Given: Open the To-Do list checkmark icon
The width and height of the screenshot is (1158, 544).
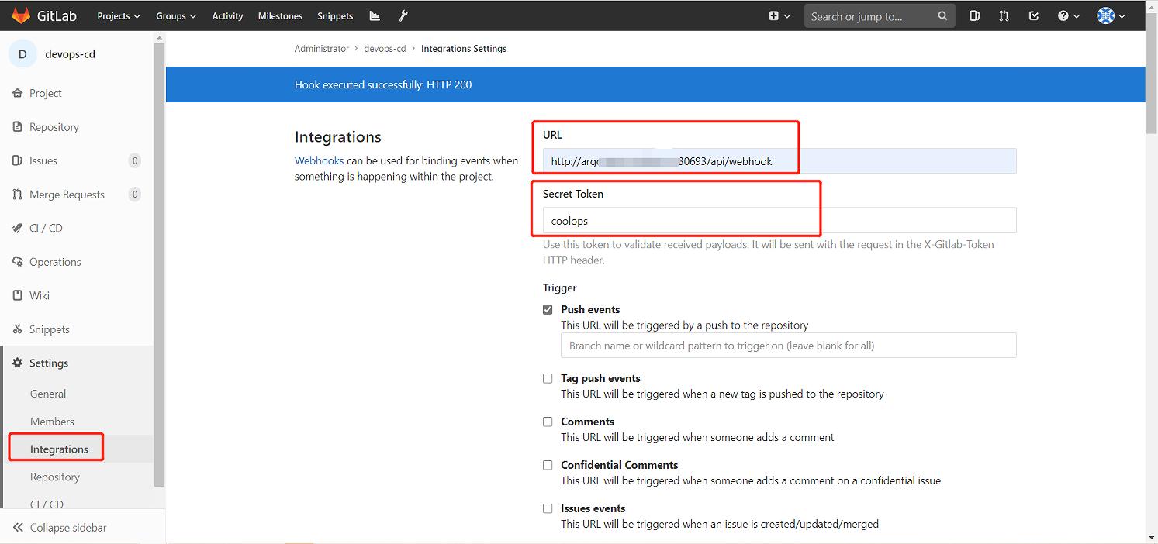Looking at the screenshot, I should click(1033, 15).
